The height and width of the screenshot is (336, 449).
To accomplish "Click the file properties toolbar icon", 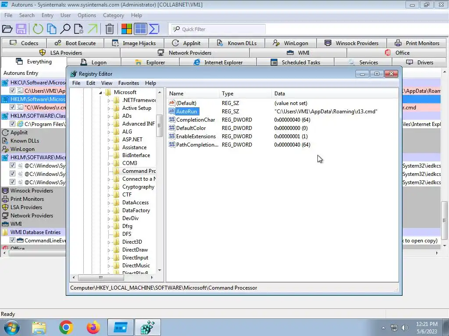I will pos(79,29).
